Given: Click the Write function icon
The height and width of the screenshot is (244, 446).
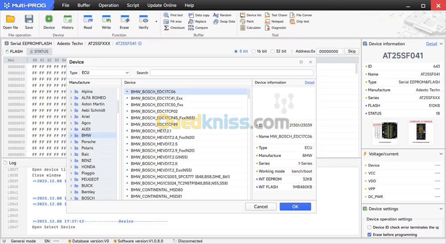Looking at the screenshot, I should click(x=106, y=20).
